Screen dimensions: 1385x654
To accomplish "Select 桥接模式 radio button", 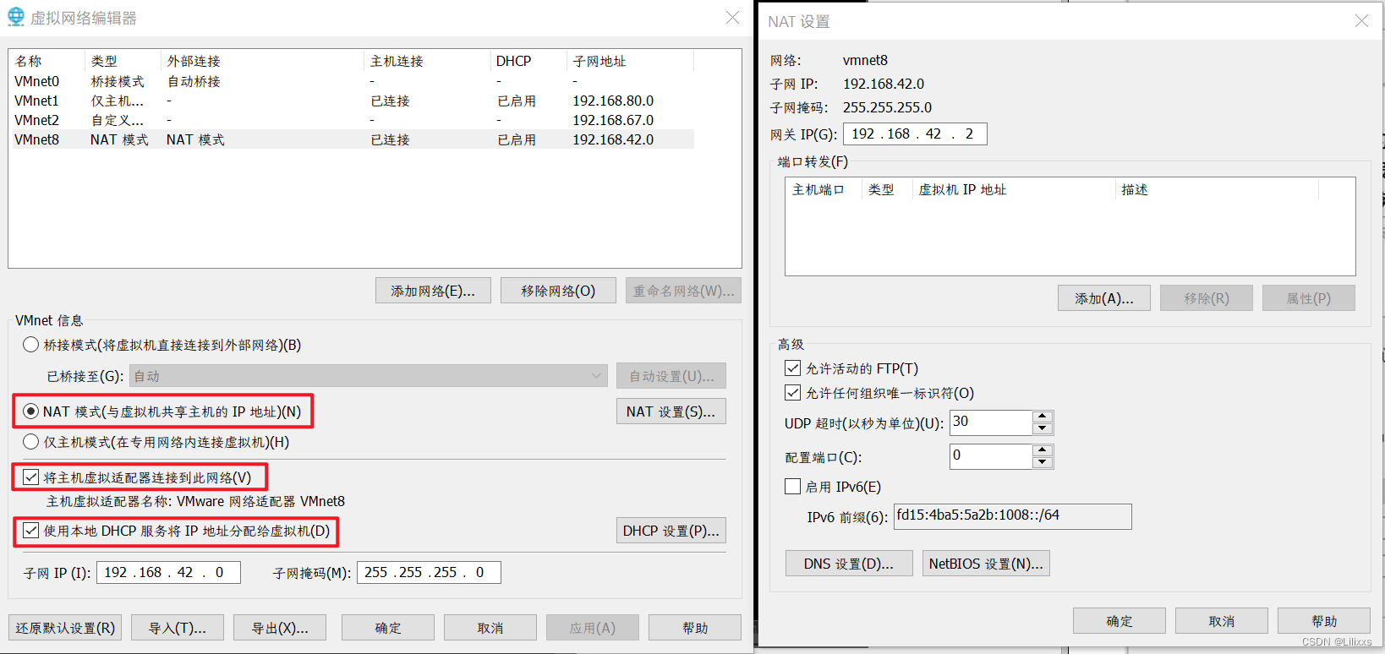I will pos(31,345).
